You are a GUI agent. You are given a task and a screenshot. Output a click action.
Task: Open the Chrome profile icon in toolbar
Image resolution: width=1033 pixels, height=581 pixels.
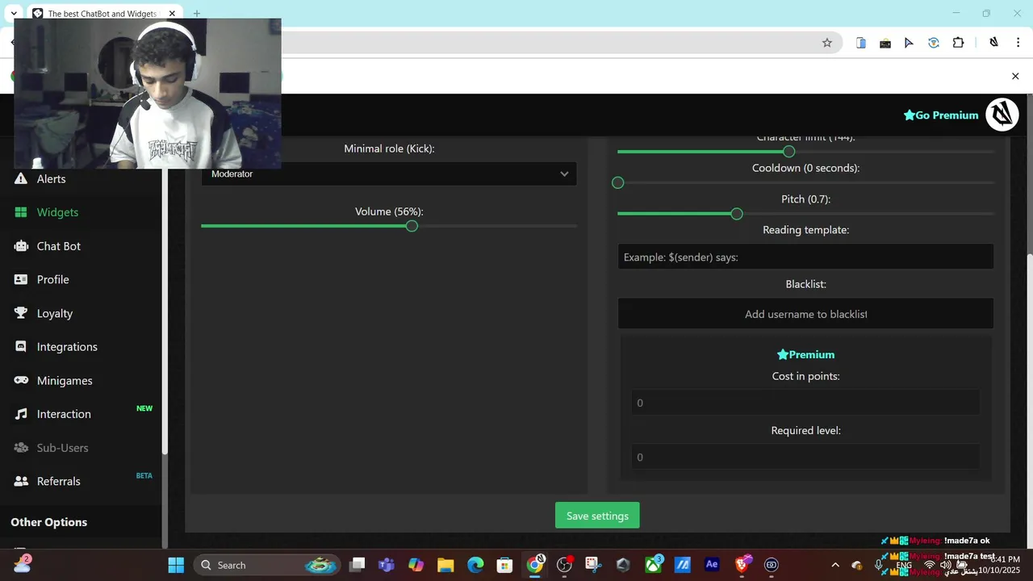click(x=994, y=43)
